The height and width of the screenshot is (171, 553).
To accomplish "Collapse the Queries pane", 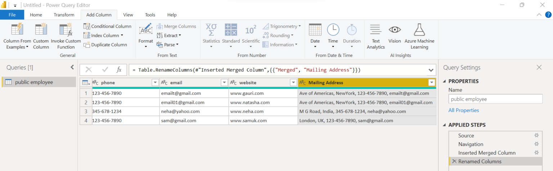I will [72, 67].
